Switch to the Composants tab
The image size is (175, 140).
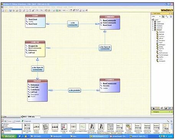point(26,121)
